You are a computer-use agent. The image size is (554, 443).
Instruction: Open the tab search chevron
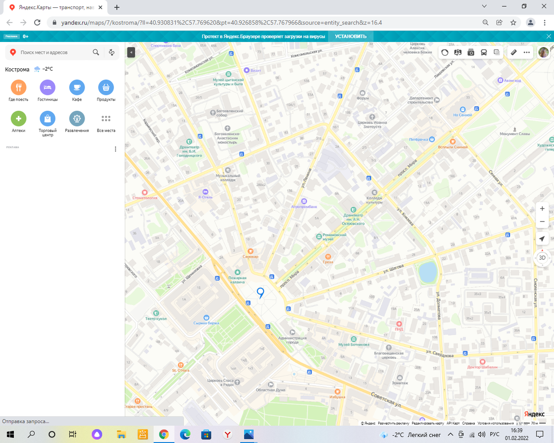tap(484, 6)
